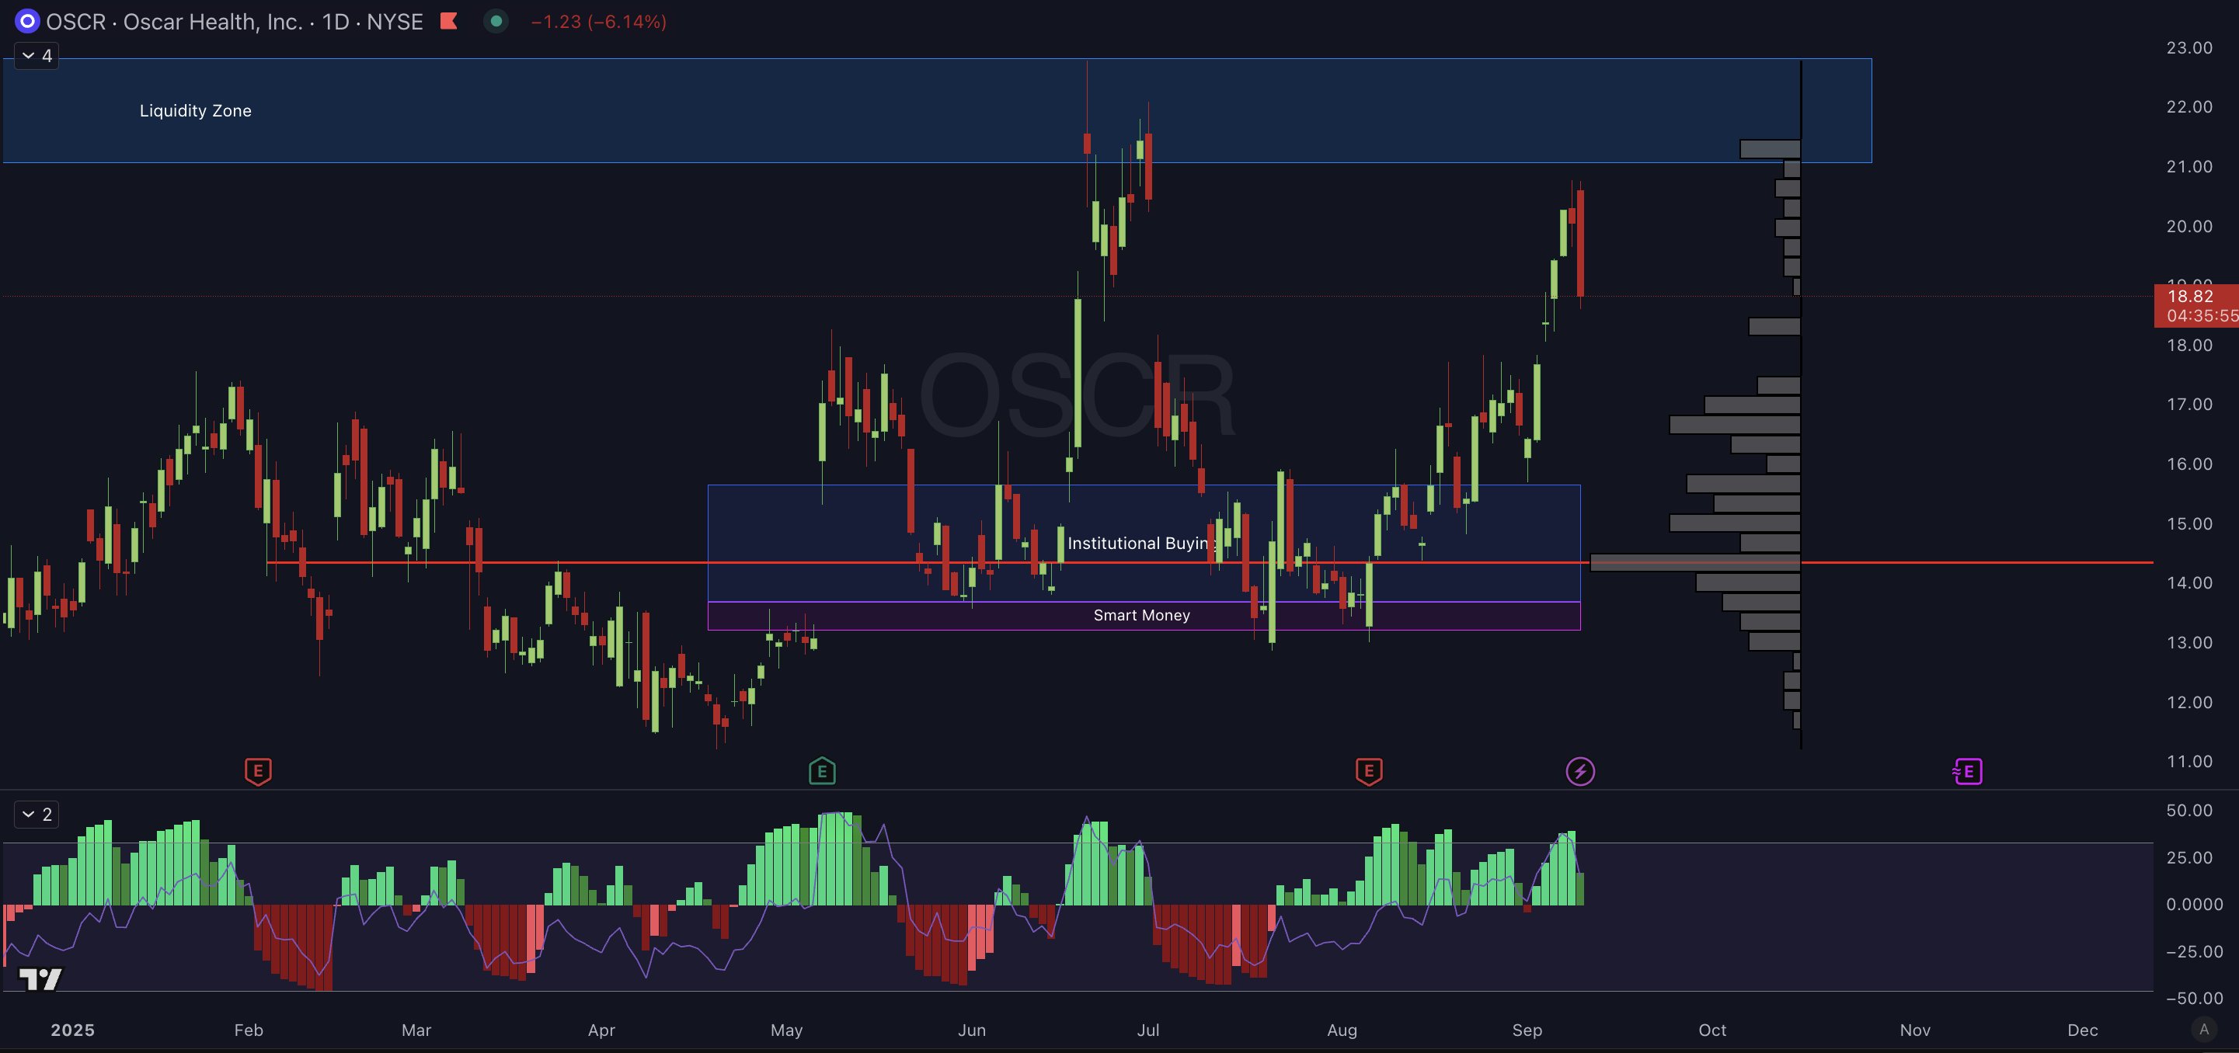Click the red flag icon beside NYSE

point(448,21)
